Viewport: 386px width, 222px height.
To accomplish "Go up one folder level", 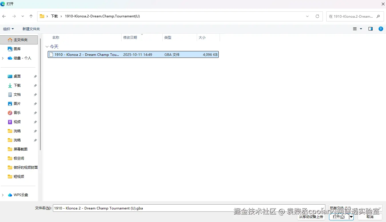I will (31, 16).
